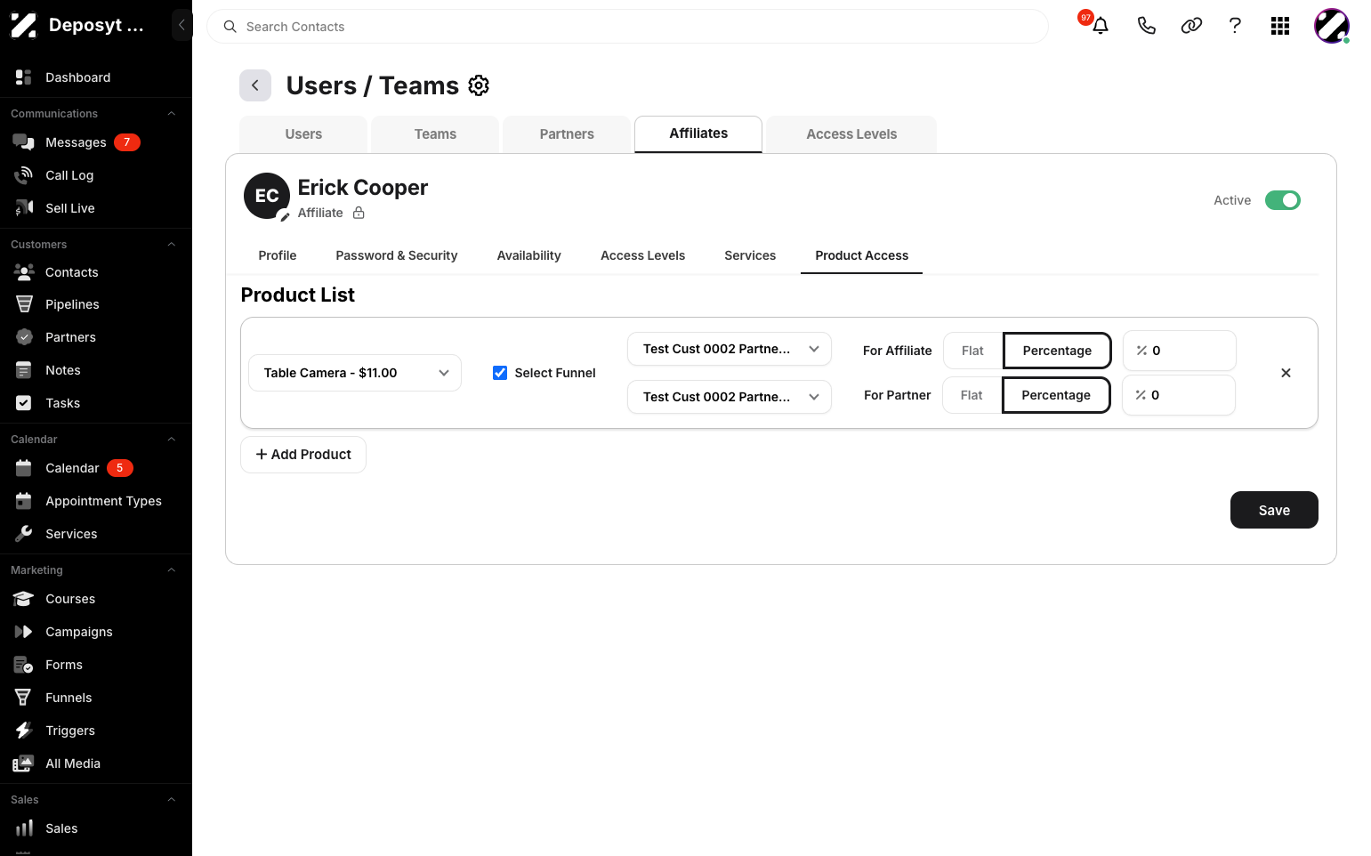Open the user profile avatar
This screenshot has width=1371, height=856.
1332,26
